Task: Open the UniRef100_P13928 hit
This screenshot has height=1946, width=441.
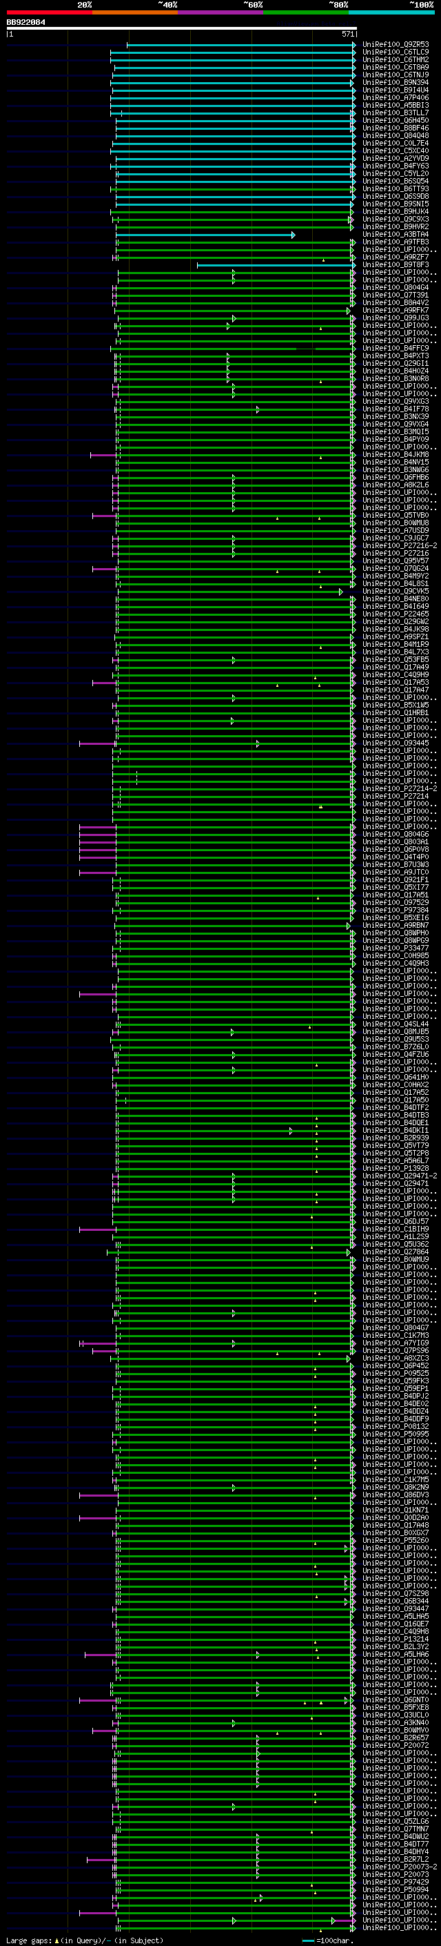Action: [x=396, y=1169]
